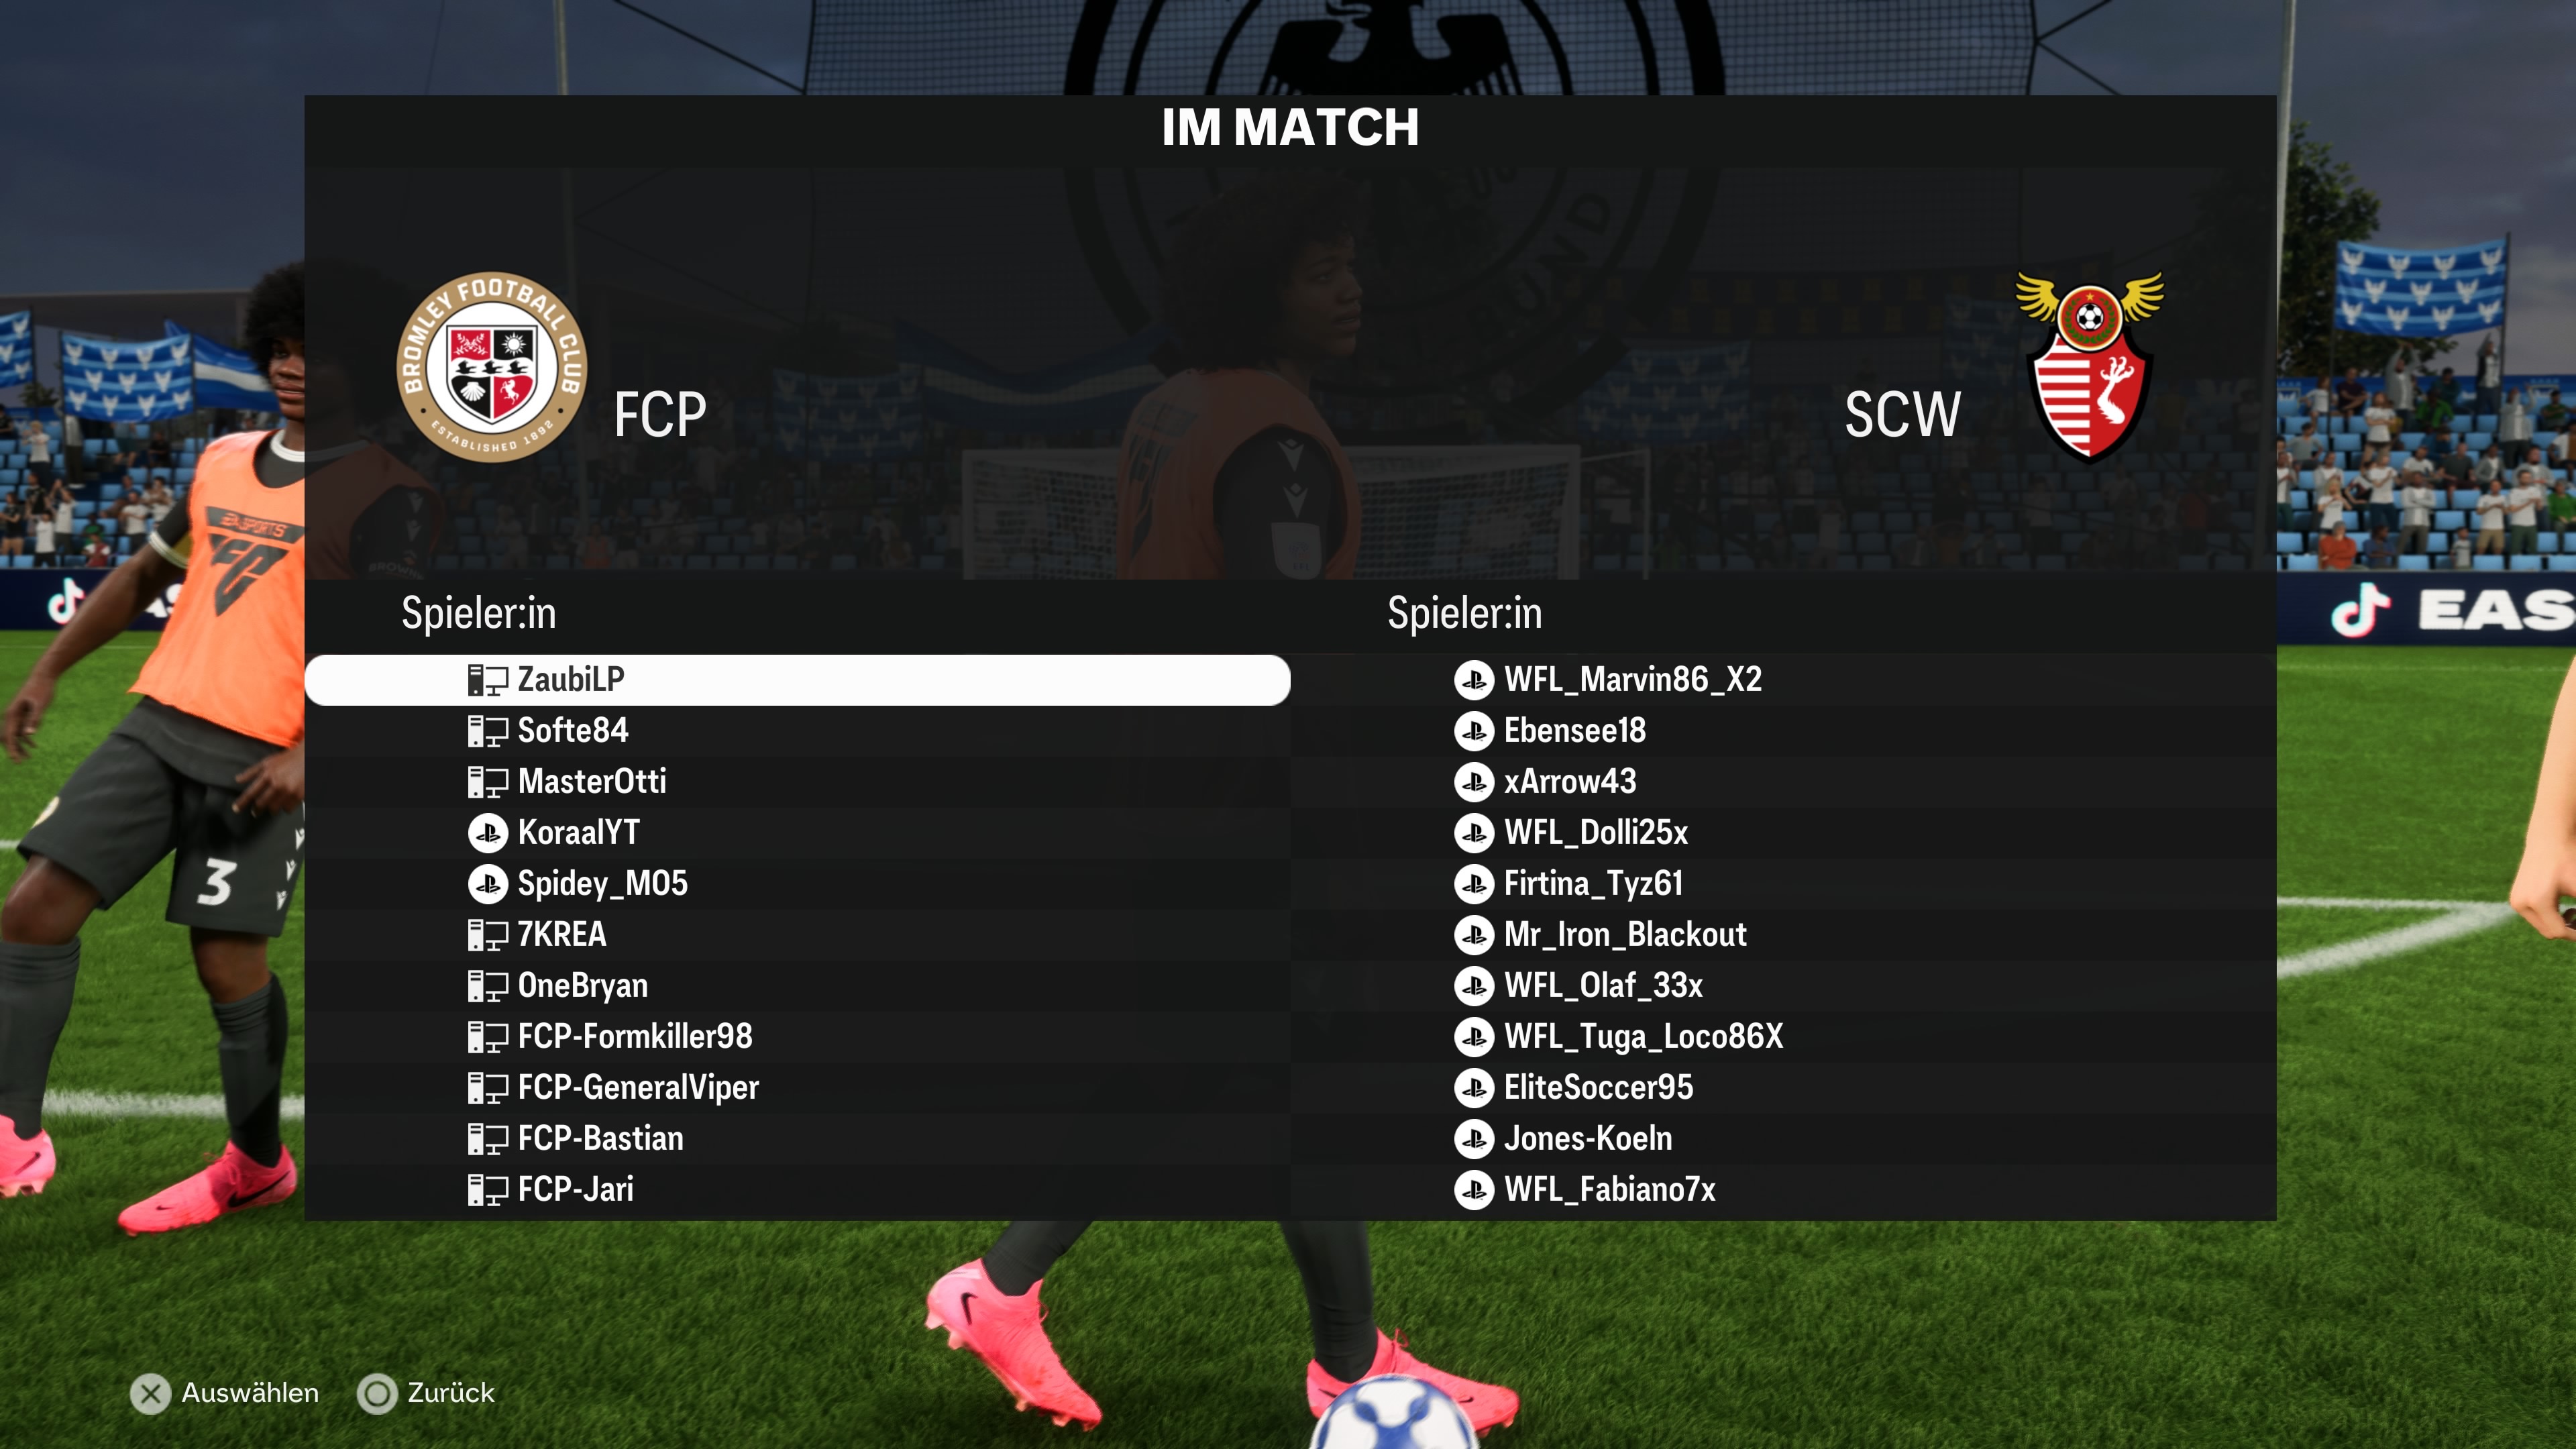
Task: Click the circle button icon for Zurück
Action: pos(377,1394)
